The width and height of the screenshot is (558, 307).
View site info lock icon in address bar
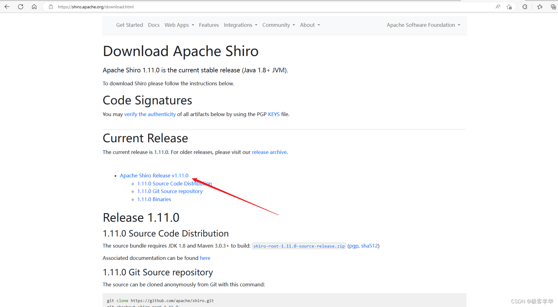click(x=51, y=7)
